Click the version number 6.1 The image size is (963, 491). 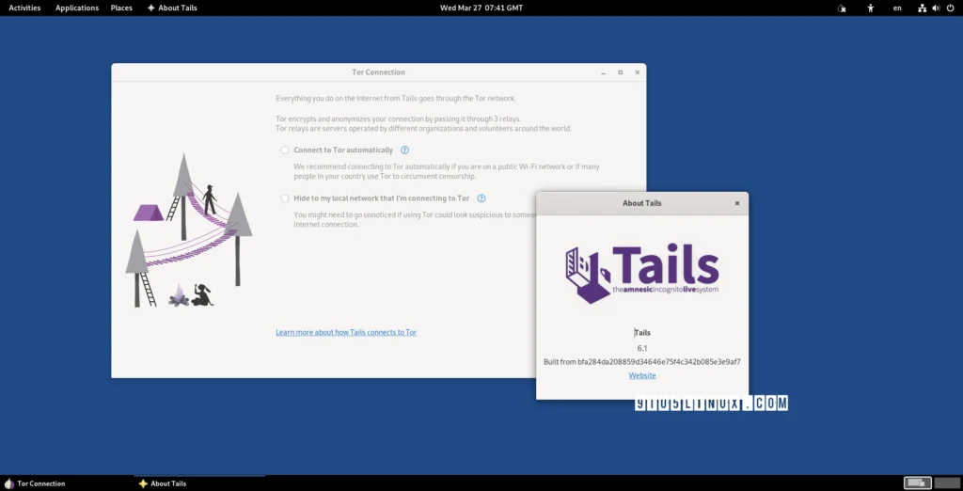(641, 348)
